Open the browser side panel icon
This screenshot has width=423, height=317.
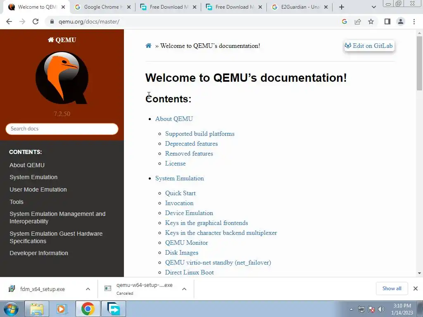(x=387, y=21)
